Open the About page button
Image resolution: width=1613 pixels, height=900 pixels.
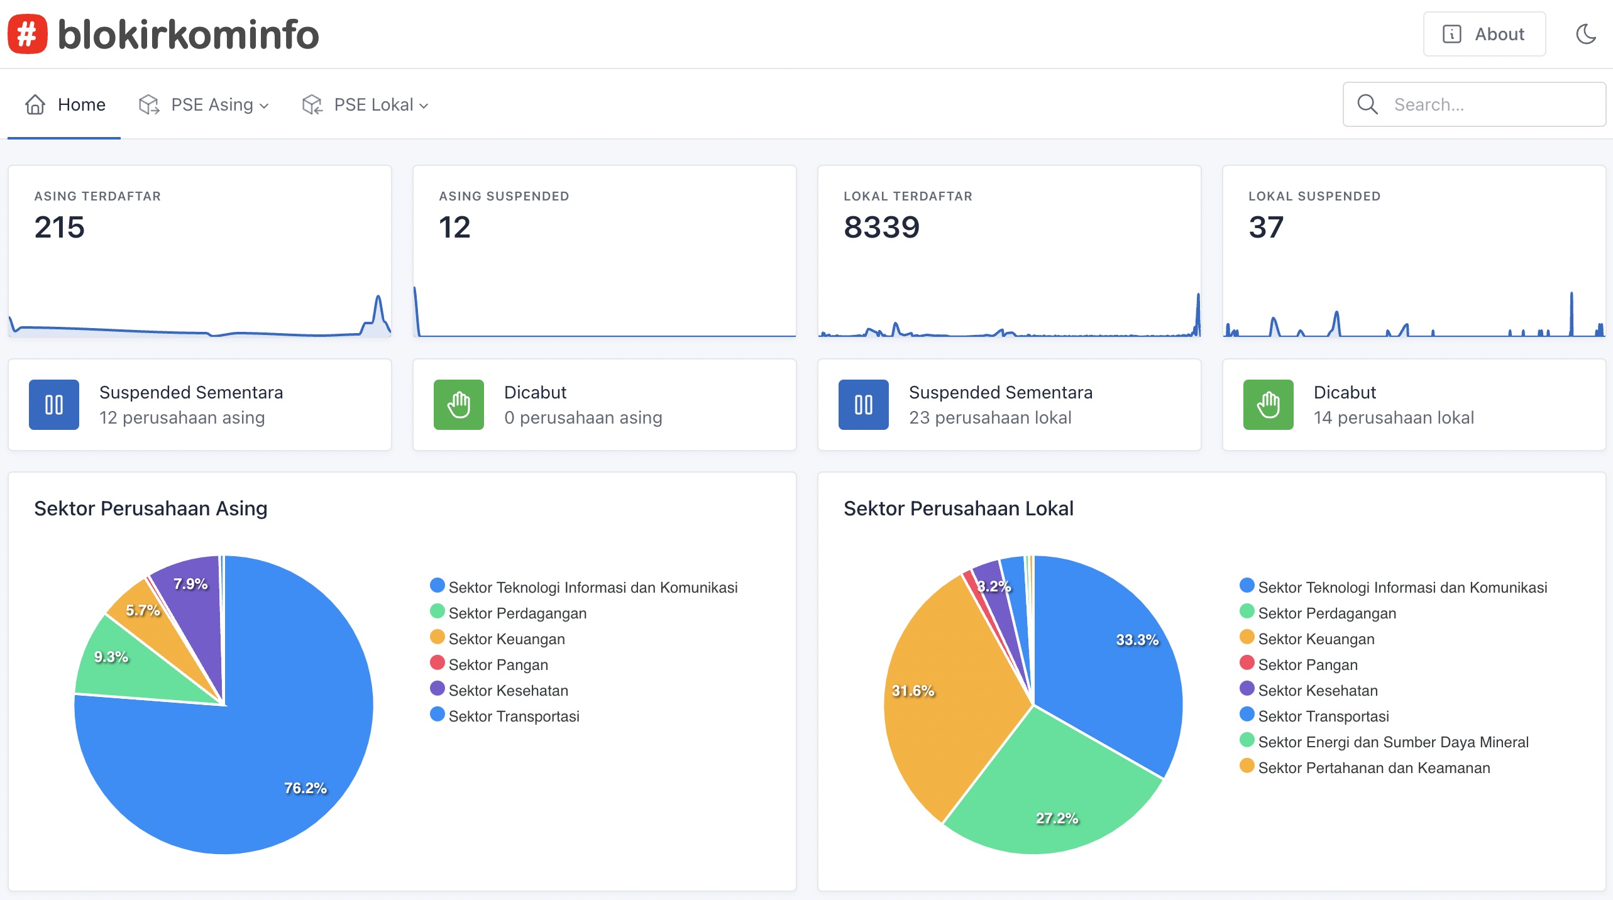coord(1484,34)
